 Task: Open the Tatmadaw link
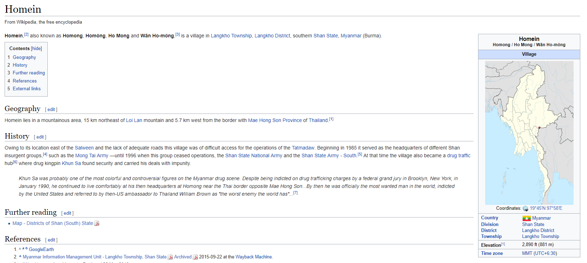point(303,148)
